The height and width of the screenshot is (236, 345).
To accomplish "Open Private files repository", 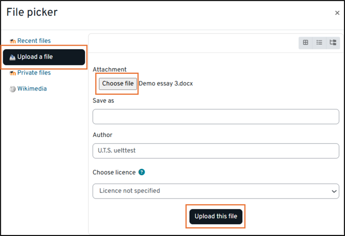I will (x=34, y=73).
